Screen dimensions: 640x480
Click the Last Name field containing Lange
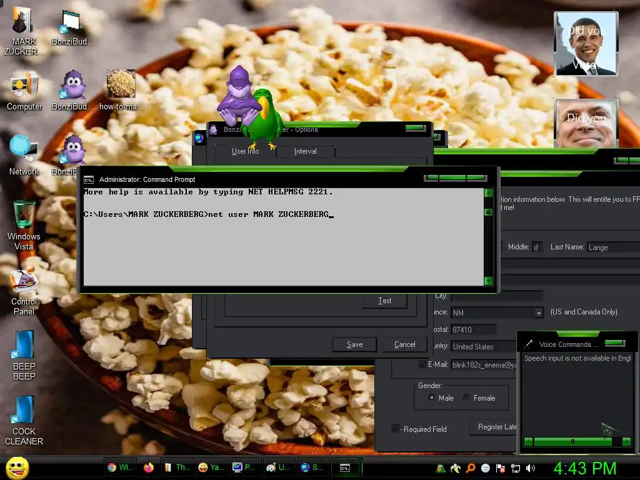pos(614,247)
